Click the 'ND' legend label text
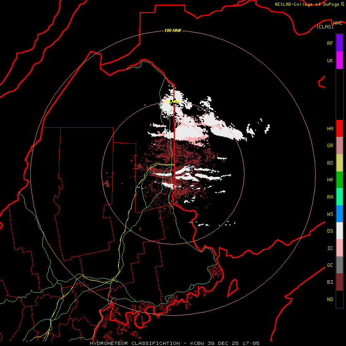Image resolution: width=346 pixels, height=346 pixels. [x=330, y=299]
